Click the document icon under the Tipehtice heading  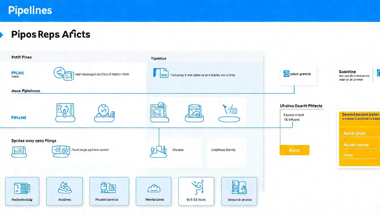pyautogui.click(x=161, y=73)
